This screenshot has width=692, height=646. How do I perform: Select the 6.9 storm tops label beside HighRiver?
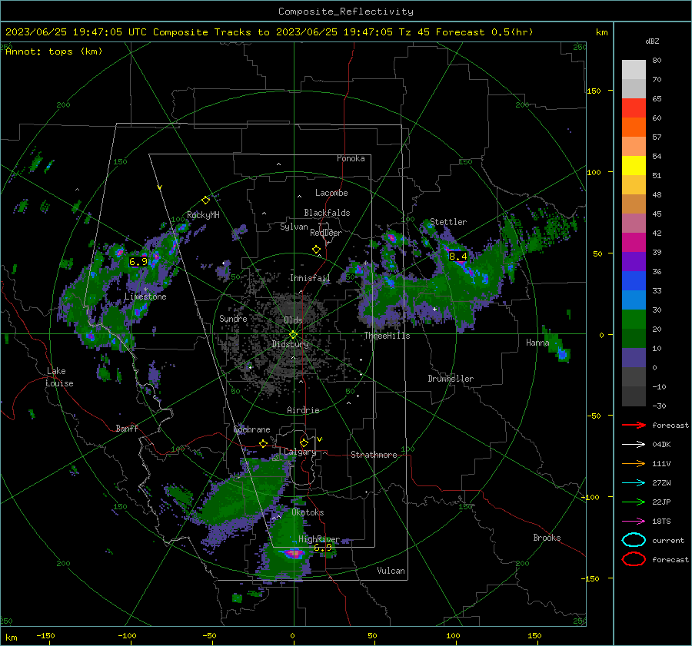(323, 548)
